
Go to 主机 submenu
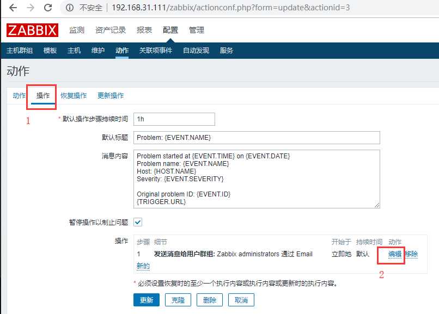(74, 50)
